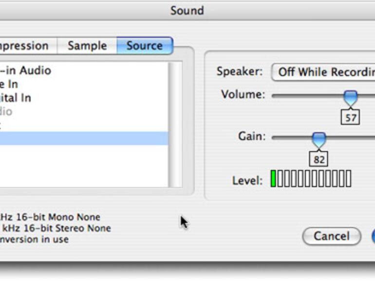Viewport: 375px width, 281px height.
Task: Open the Compression tab
Action: click(25, 46)
